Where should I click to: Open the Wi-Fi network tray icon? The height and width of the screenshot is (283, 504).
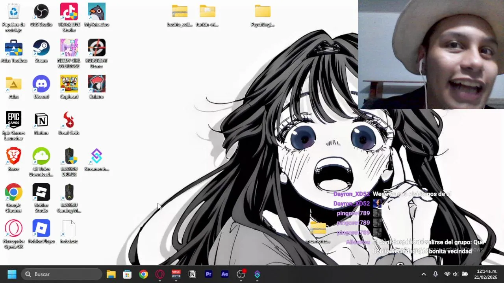[447, 274]
